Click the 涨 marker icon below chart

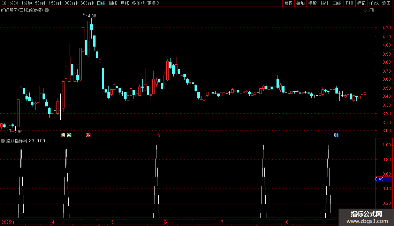(88, 135)
